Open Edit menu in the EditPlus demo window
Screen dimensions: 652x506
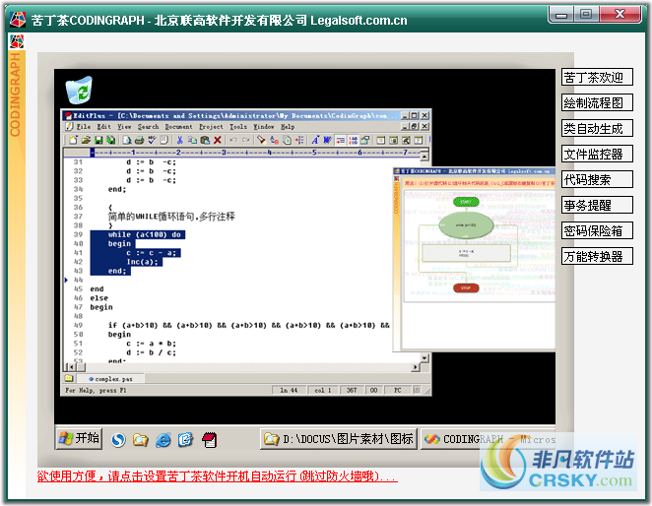[104, 127]
